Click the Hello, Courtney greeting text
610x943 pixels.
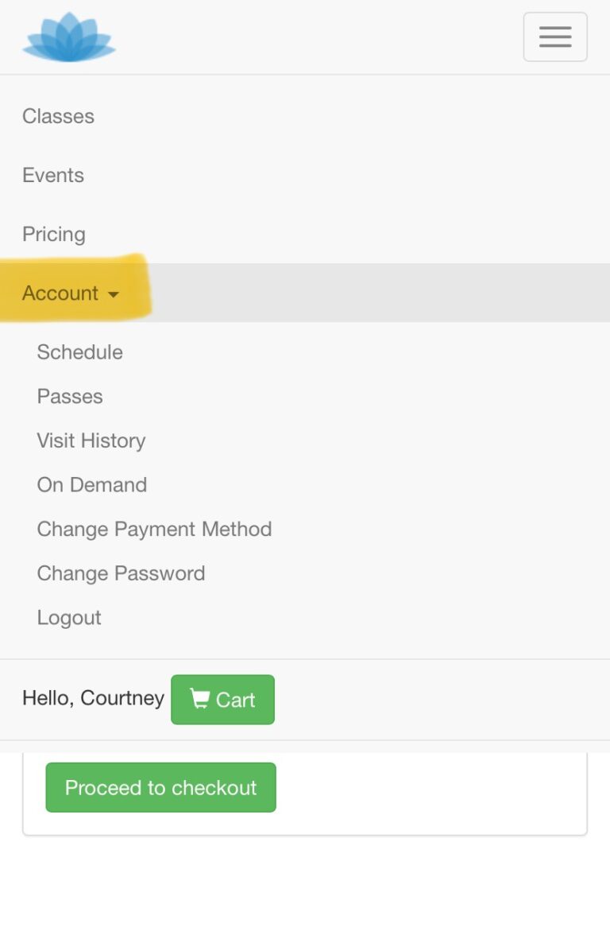pyautogui.click(x=93, y=698)
